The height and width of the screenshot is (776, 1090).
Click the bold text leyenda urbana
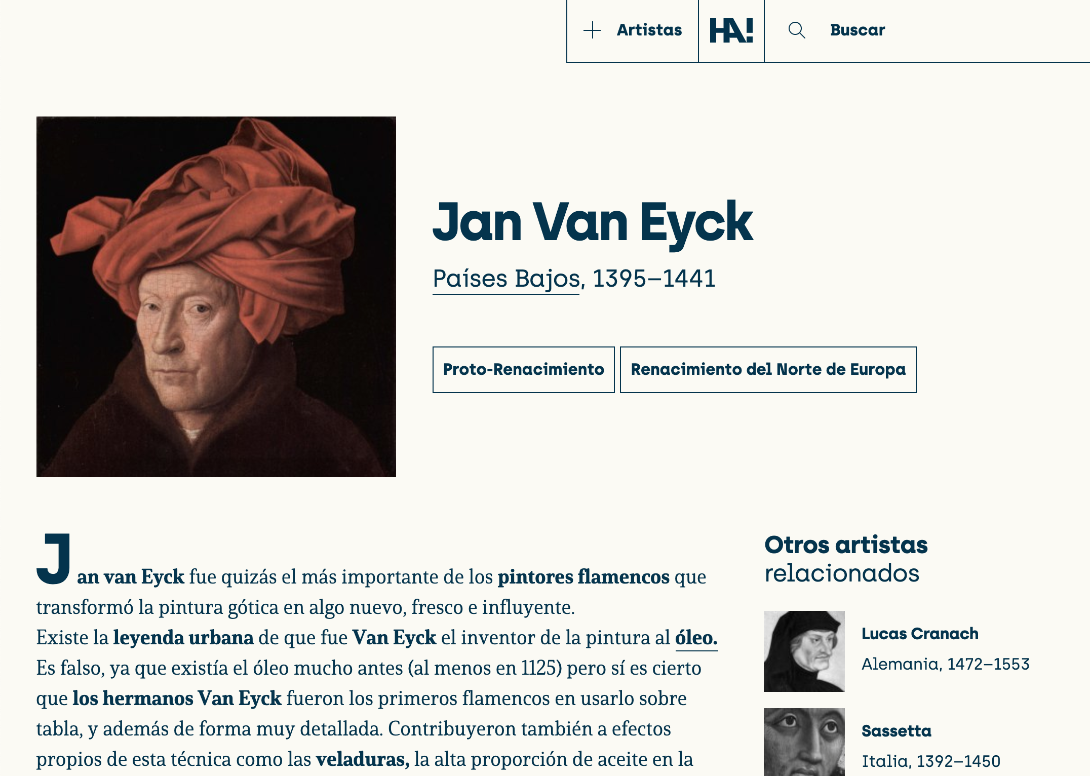183,638
